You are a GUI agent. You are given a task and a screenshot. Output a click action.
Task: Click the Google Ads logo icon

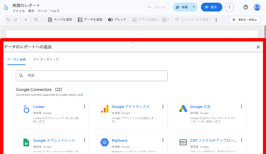tap(183, 109)
